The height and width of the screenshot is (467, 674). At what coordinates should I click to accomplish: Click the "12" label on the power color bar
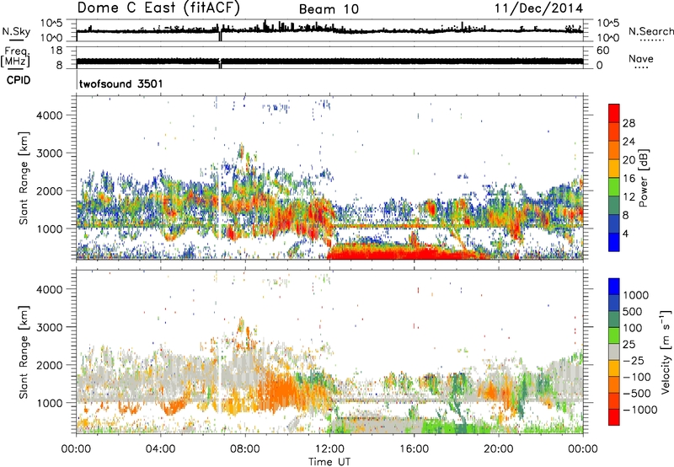[629, 197]
